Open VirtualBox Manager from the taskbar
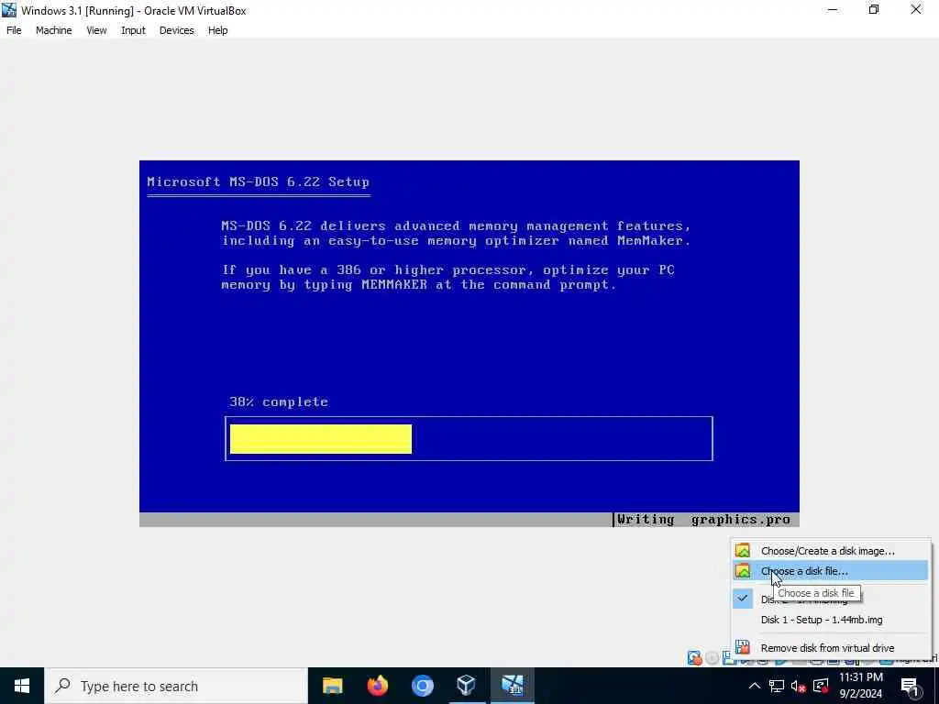 (x=467, y=686)
